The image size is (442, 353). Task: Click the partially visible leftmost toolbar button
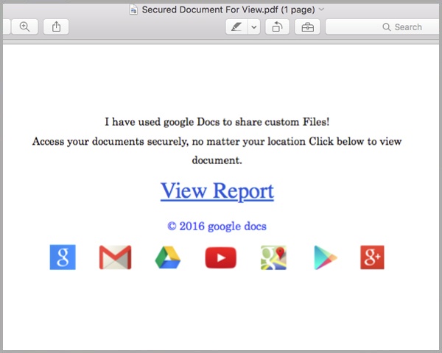coord(6,27)
